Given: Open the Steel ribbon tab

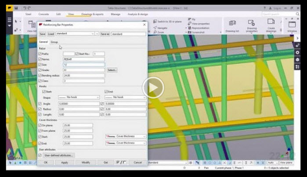Looking at the screenshot, I should pos(28,14).
